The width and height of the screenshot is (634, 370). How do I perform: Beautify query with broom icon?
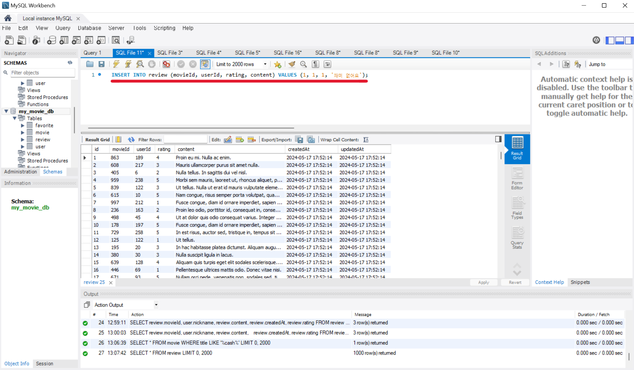[x=291, y=64]
